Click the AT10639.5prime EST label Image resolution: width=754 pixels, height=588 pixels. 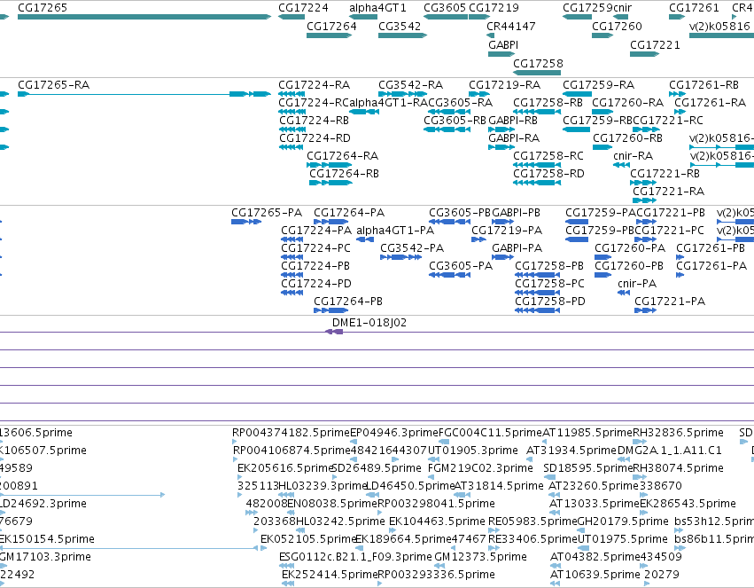pos(595,574)
